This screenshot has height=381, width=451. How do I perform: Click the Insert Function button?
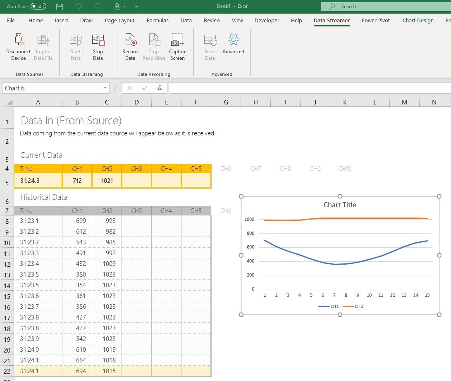(x=159, y=88)
